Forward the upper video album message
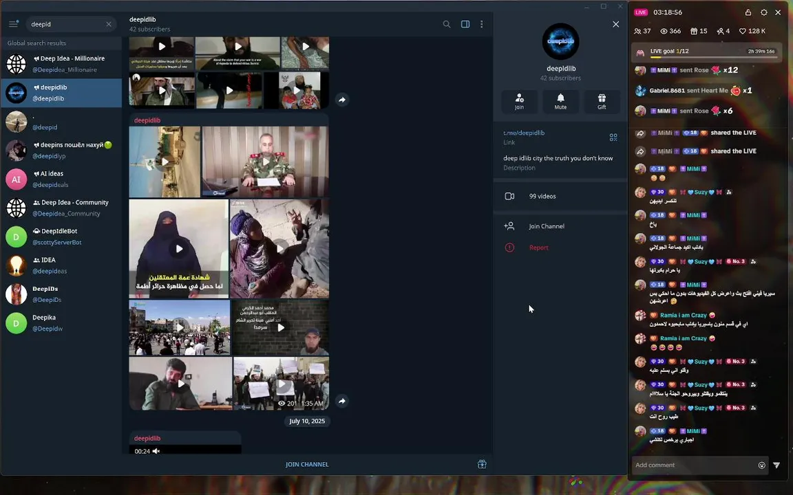 [342, 100]
